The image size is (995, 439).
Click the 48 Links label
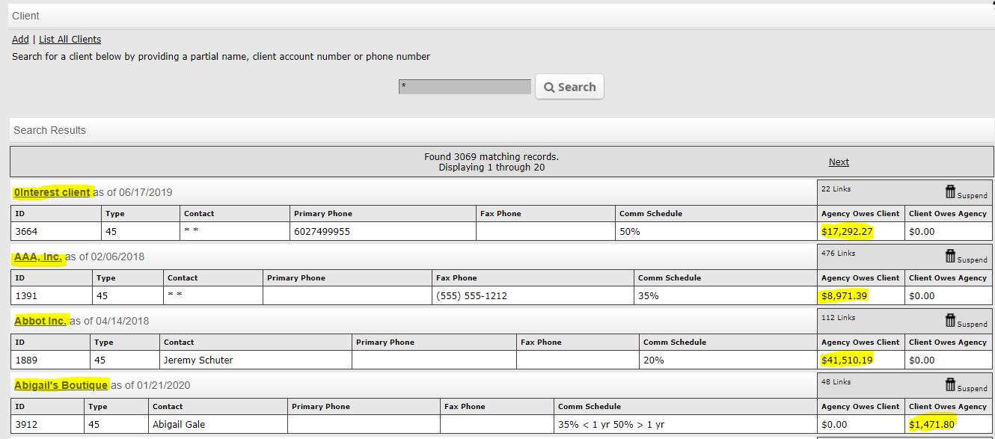(x=836, y=382)
